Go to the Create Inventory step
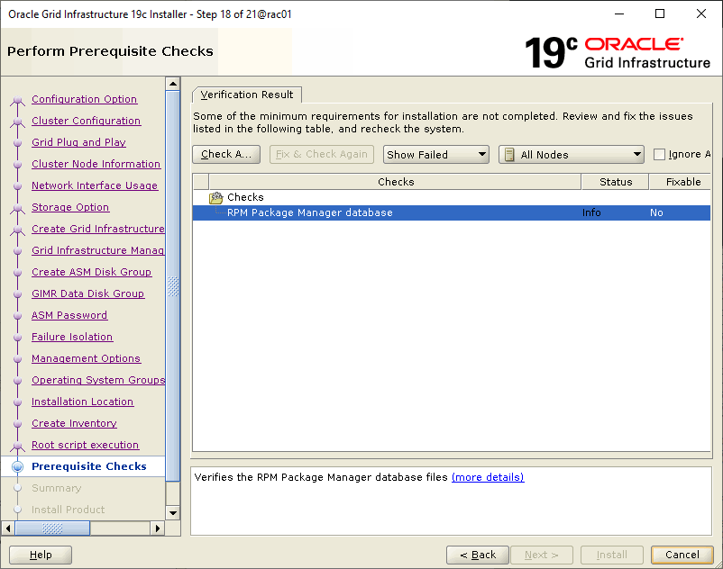This screenshot has height=569, width=723. tap(74, 423)
